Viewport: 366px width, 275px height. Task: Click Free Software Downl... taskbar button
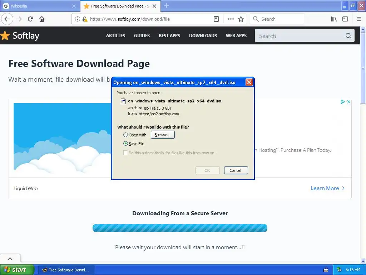tap(66, 270)
